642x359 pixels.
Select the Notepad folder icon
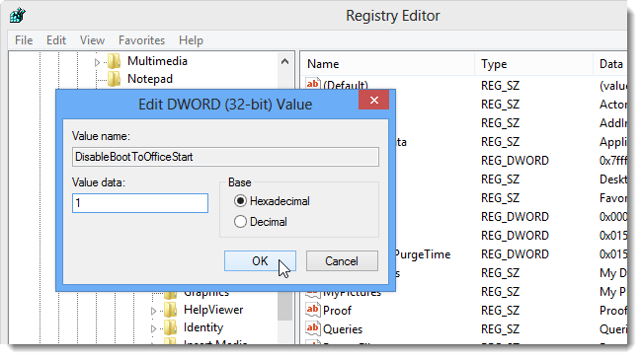pos(115,79)
